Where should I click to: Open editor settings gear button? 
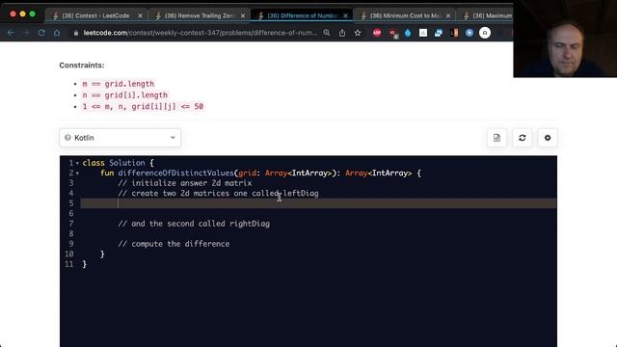[x=548, y=138]
